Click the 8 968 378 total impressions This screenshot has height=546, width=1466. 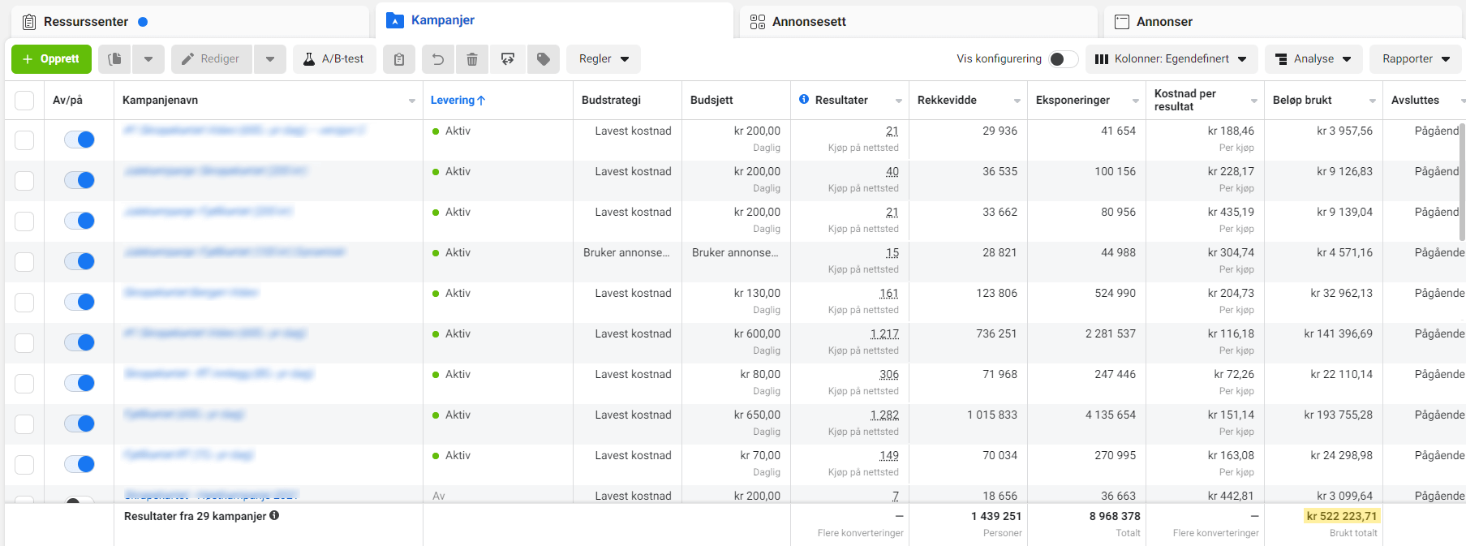click(x=1115, y=516)
